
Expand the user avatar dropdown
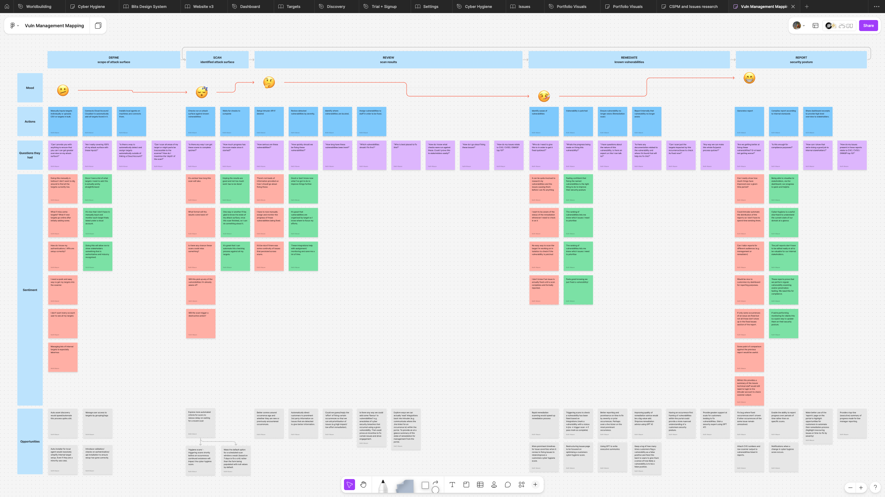(804, 26)
